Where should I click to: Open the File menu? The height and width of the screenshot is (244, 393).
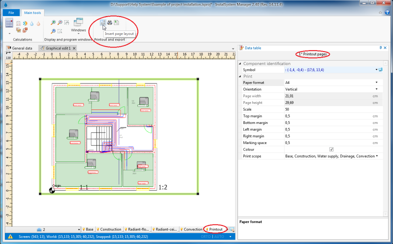(11, 13)
